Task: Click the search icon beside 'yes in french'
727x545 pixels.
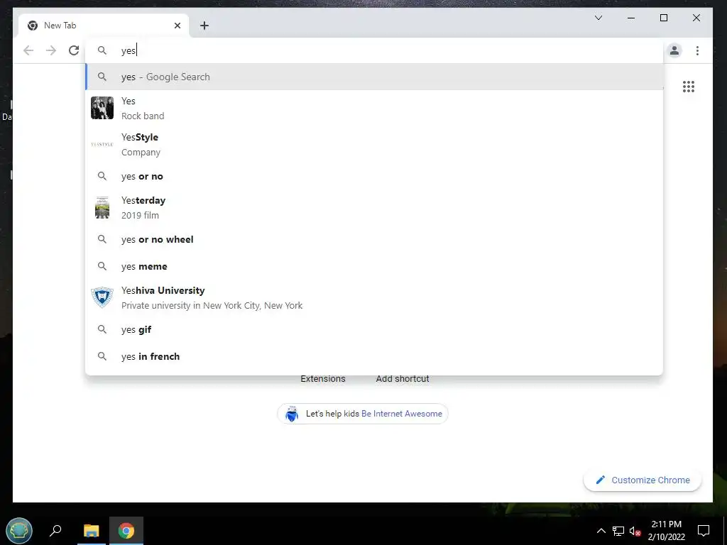Action: pyautogui.click(x=102, y=356)
